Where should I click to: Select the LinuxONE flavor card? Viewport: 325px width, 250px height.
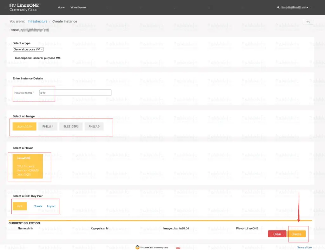click(28, 166)
